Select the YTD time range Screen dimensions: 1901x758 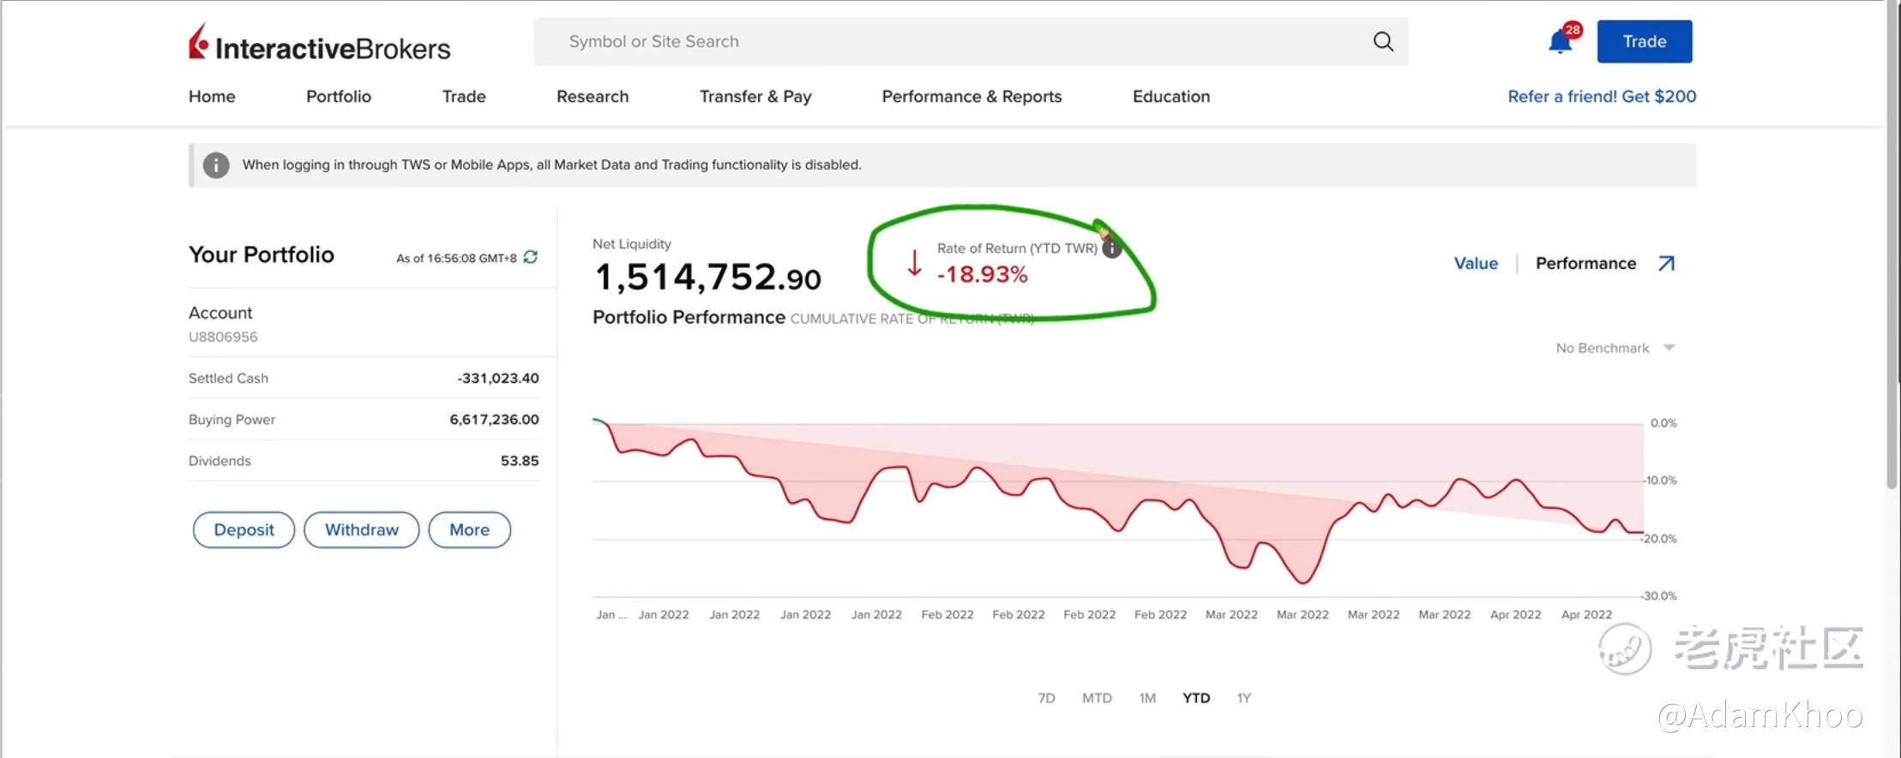pyautogui.click(x=1196, y=698)
